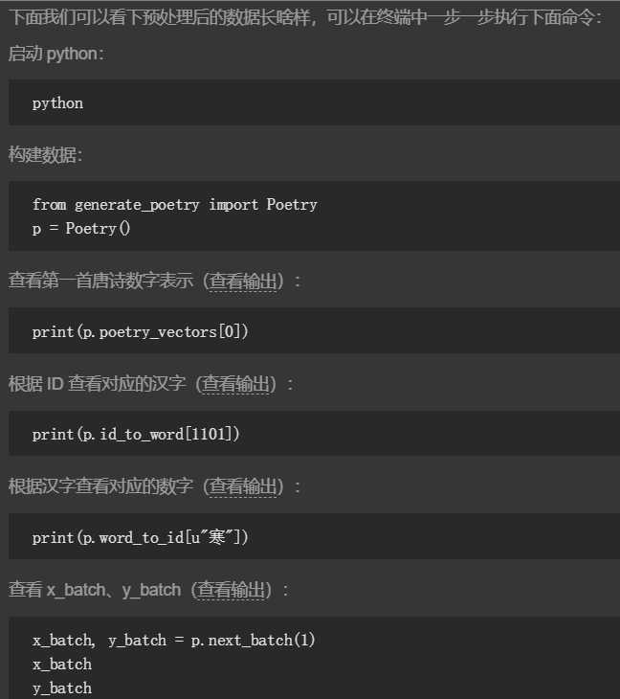Click the python command code block

315,102
